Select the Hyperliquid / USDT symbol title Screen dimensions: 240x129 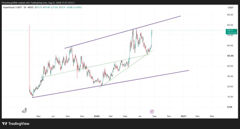[12, 7]
